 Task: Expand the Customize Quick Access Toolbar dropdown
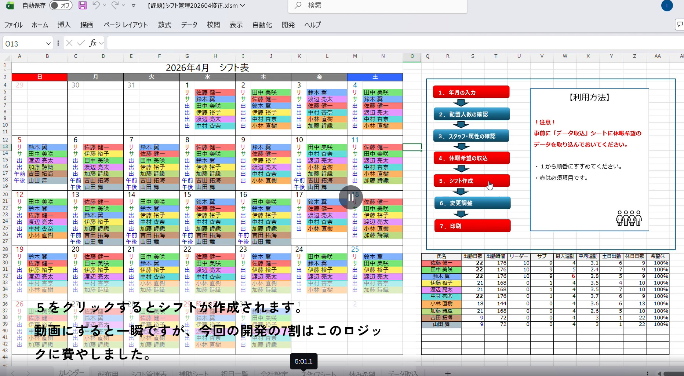click(134, 6)
